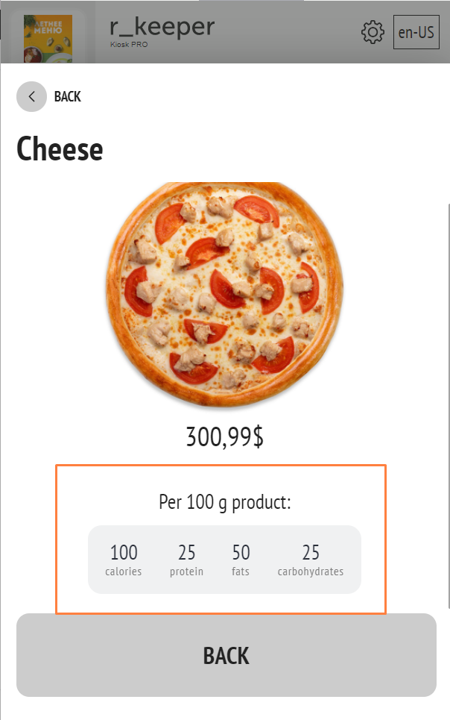Open settings via the gear icon
This screenshot has width=450, height=720.
(373, 32)
